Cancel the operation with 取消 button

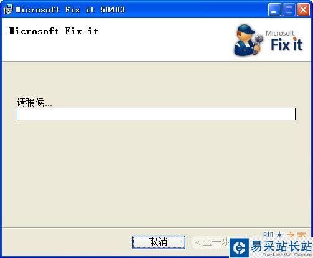pos(159,242)
